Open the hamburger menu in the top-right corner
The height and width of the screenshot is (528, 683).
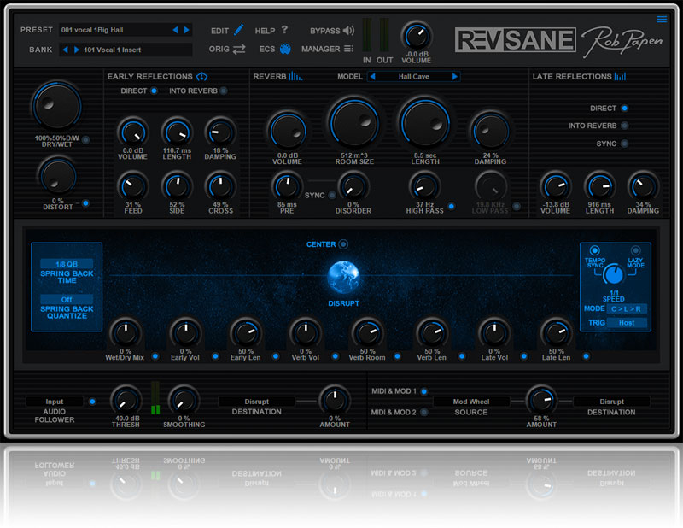pyautogui.click(x=662, y=20)
